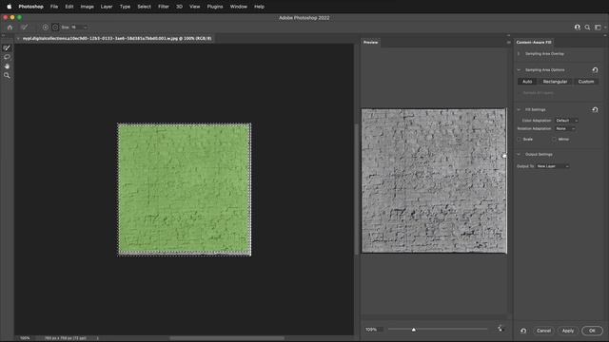Collapse the Output Settings section

click(519, 154)
